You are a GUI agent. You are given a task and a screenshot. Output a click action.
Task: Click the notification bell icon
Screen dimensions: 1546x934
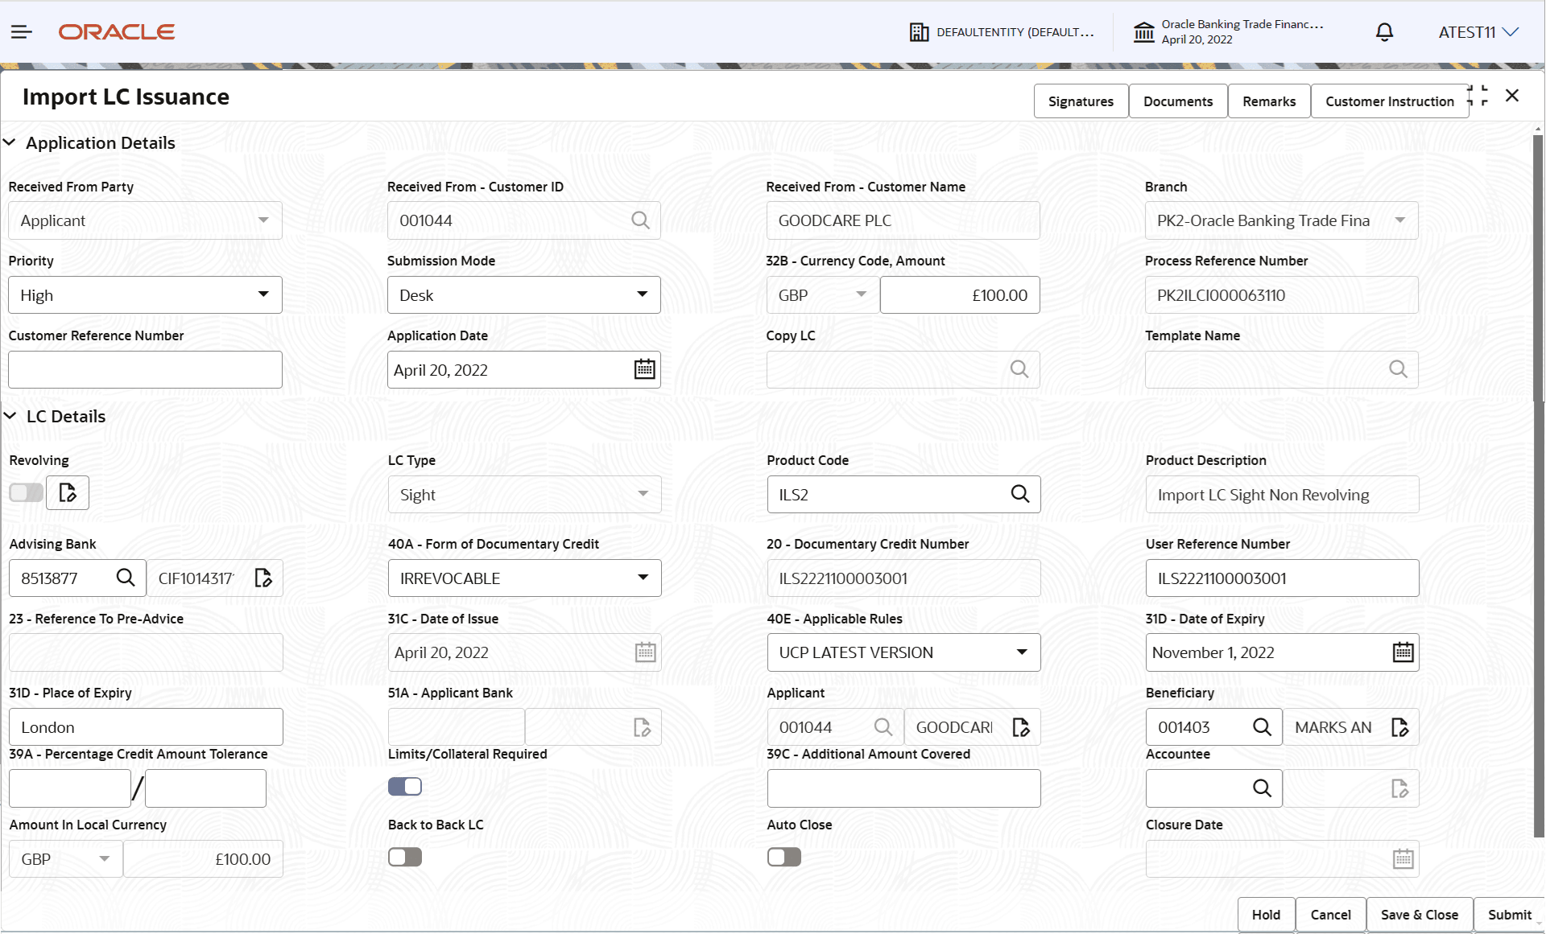tap(1384, 32)
